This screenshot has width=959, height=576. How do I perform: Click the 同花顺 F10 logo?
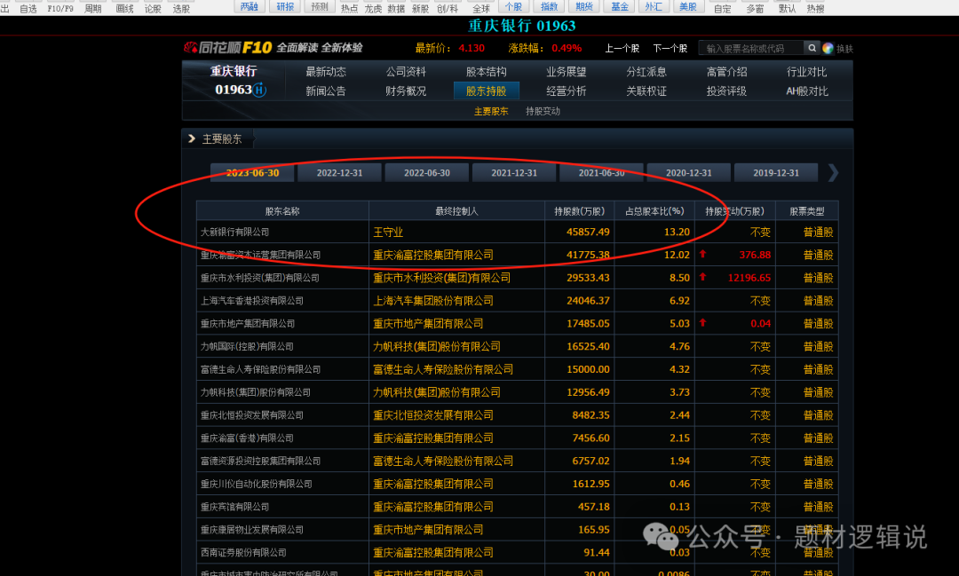(227, 48)
